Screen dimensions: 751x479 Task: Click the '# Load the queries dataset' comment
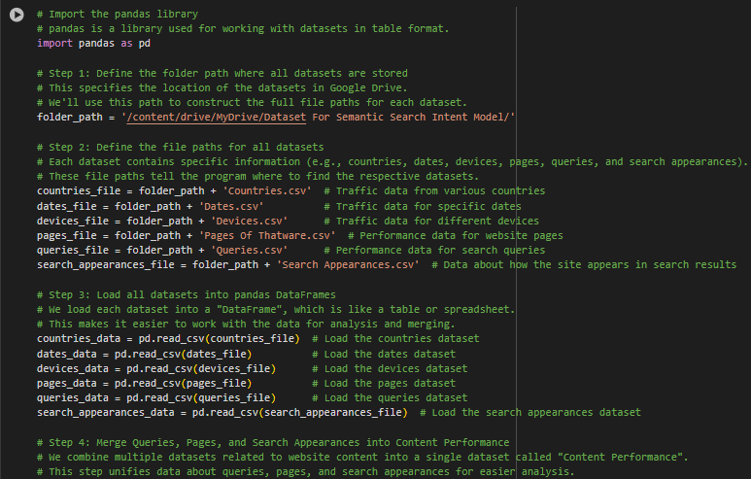pyautogui.click(x=390, y=397)
